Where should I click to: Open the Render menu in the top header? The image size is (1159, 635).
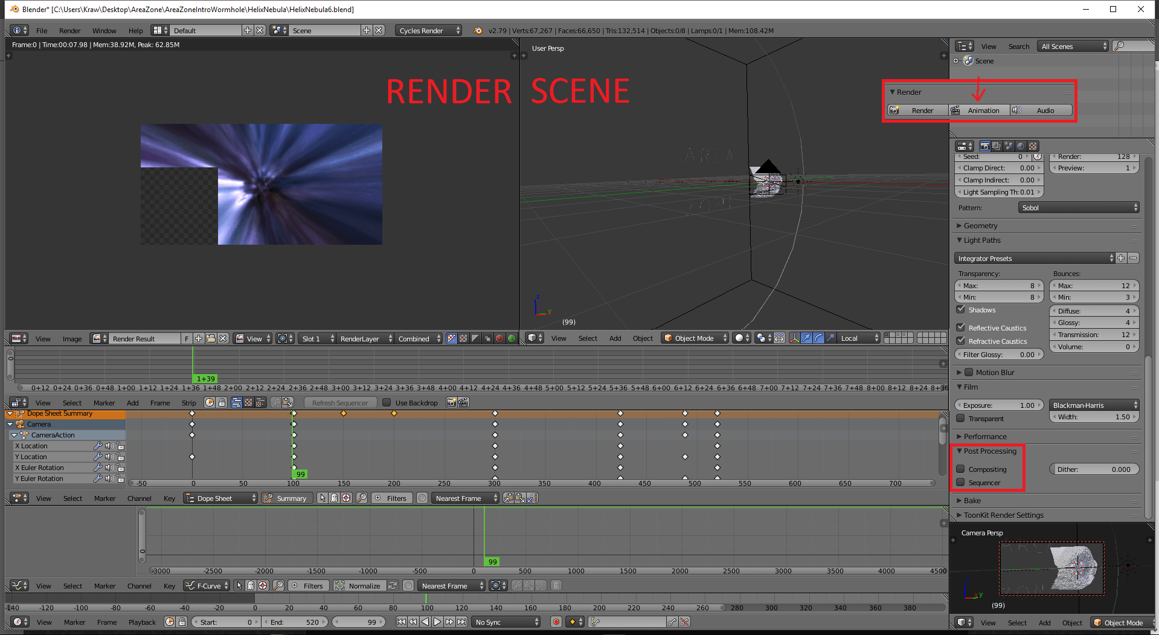pos(69,31)
